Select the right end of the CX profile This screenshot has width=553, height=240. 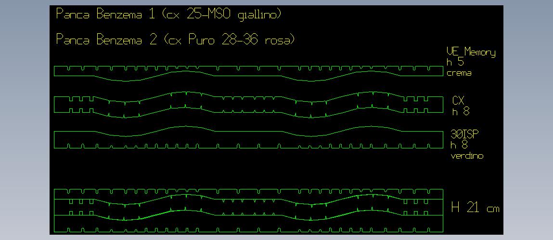(442, 104)
